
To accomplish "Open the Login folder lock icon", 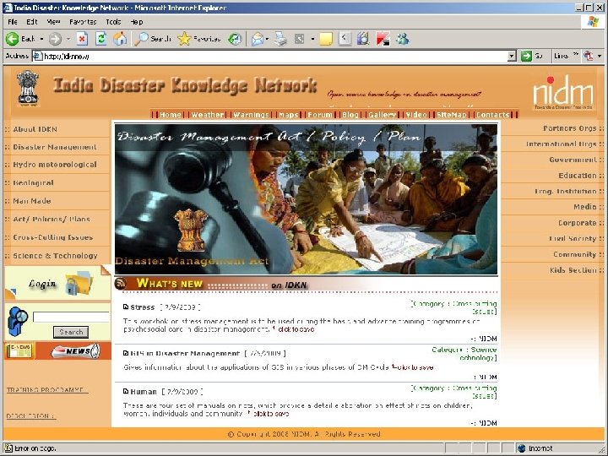I will [79, 284].
